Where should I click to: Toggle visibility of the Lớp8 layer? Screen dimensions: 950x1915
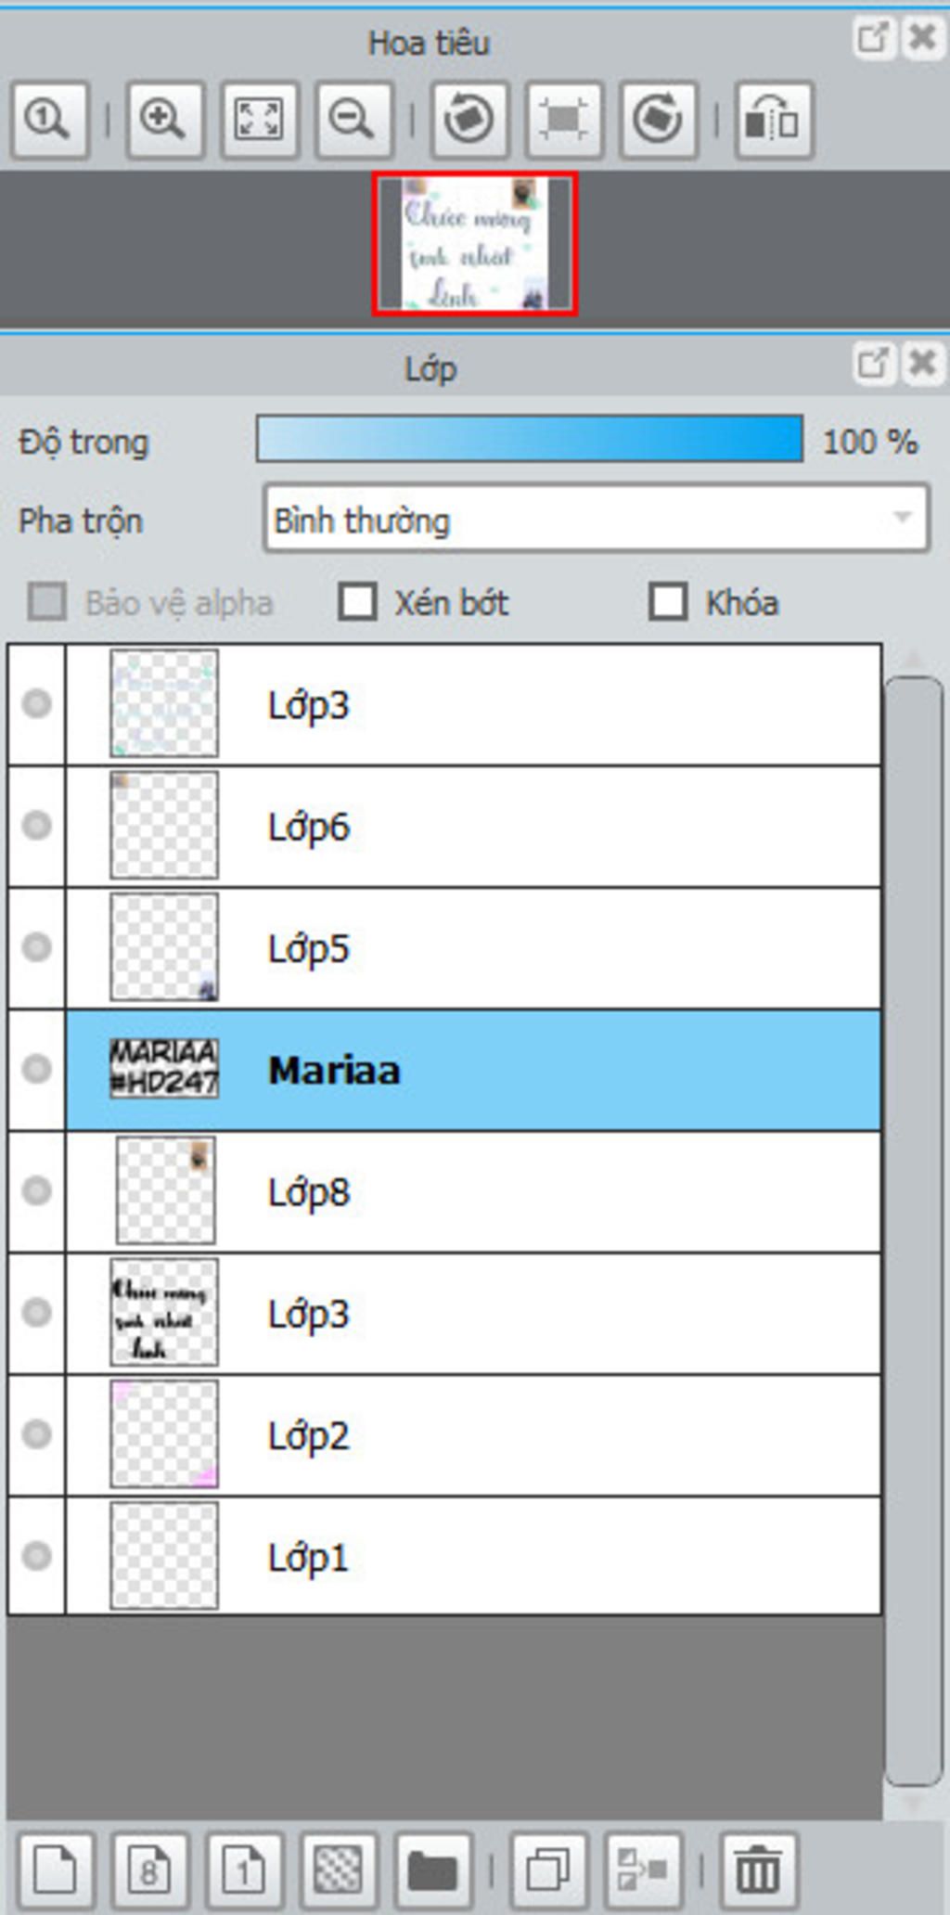pyautogui.click(x=37, y=1190)
